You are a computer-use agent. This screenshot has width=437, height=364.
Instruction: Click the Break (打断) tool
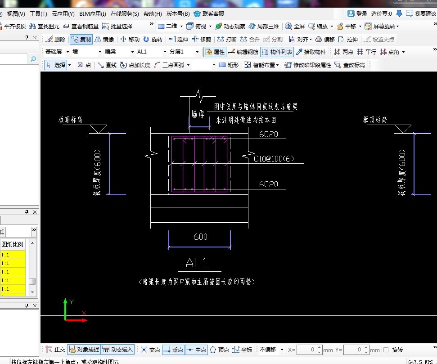coord(227,39)
